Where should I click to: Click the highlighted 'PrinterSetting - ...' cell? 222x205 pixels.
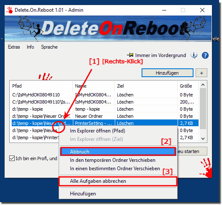pyautogui.click(x=94, y=123)
